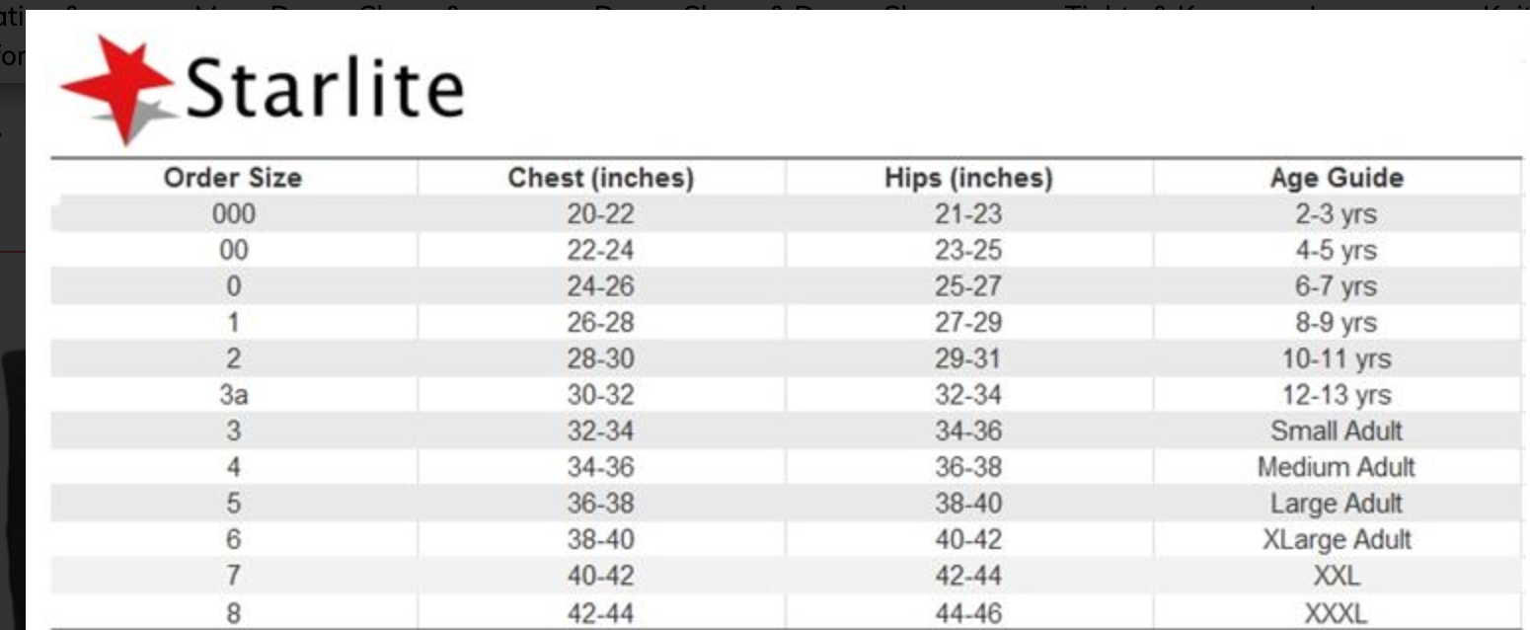Click order size 000 cell
The height and width of the screenshot is (630, 1530).
click(233, 214)
